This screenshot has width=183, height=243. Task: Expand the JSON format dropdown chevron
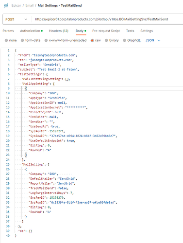click(x=159, y=40)
